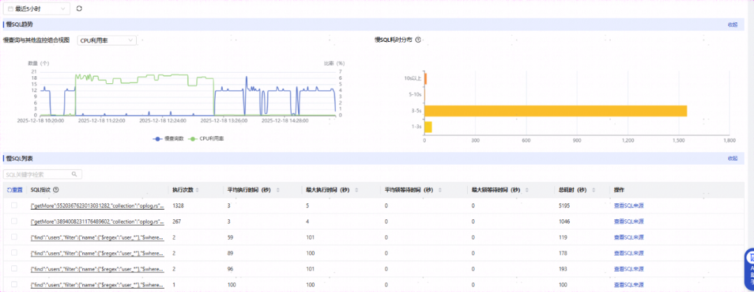Sort by the 平均锁等待时间 column

pos(441,190)
